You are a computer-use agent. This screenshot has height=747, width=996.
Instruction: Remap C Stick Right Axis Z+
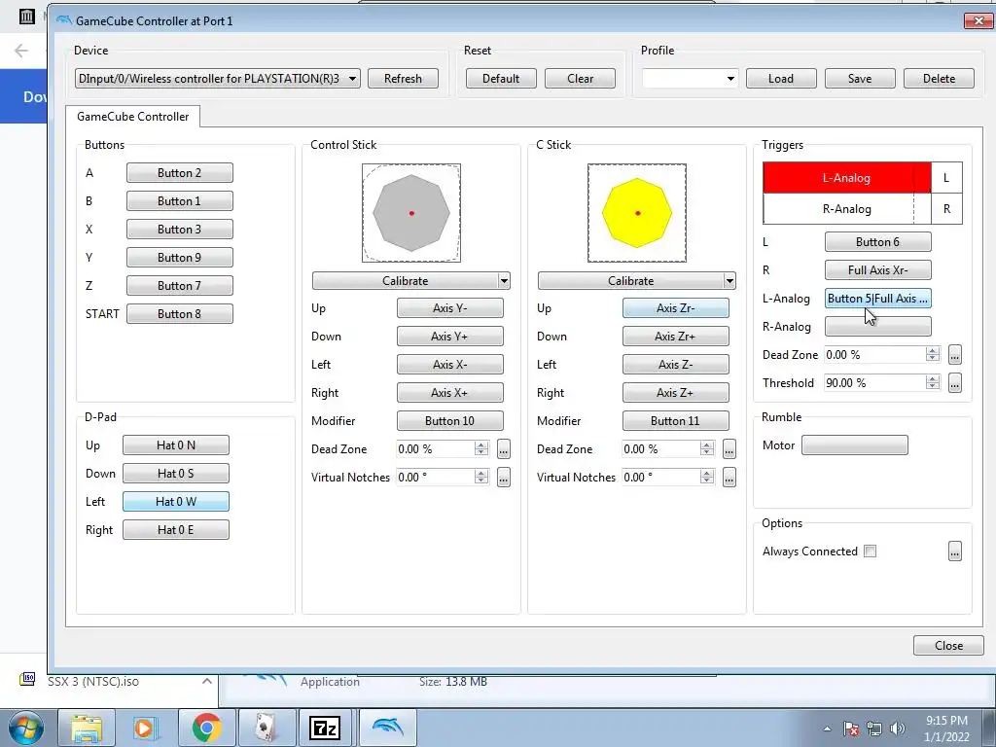(x=675, y=393)
